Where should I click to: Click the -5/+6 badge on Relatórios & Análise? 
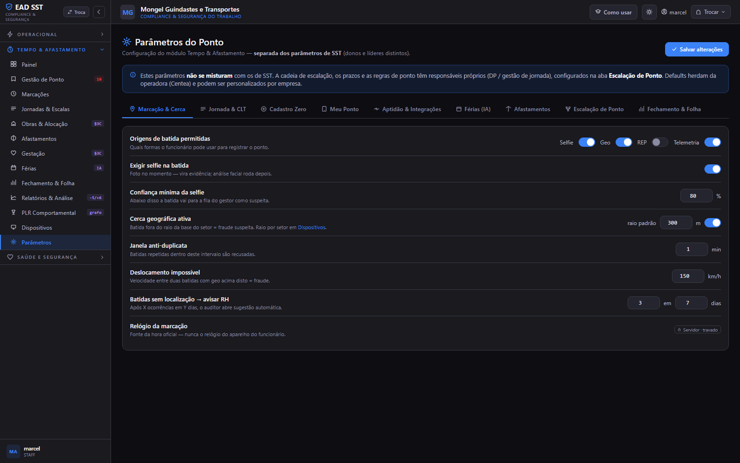pos(96,198)
